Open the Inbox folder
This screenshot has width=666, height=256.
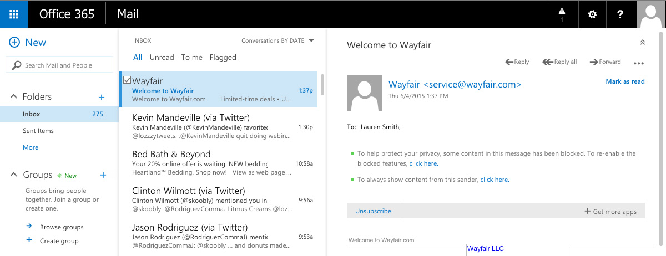click(x=59, y=114)
